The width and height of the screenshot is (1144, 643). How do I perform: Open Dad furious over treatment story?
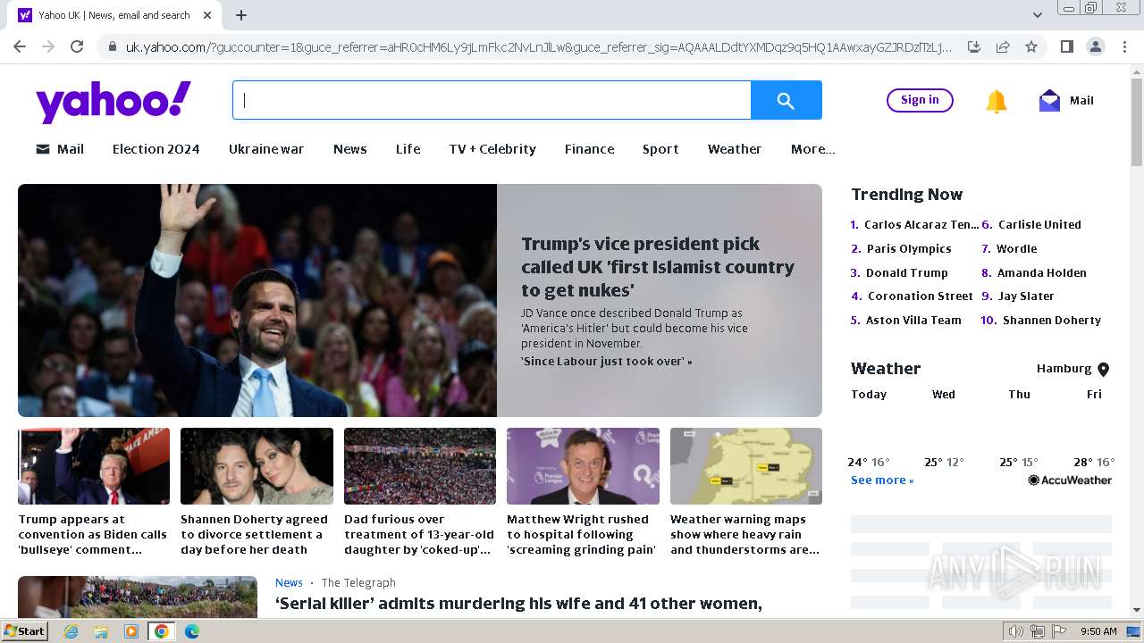(x=419, y=534)
